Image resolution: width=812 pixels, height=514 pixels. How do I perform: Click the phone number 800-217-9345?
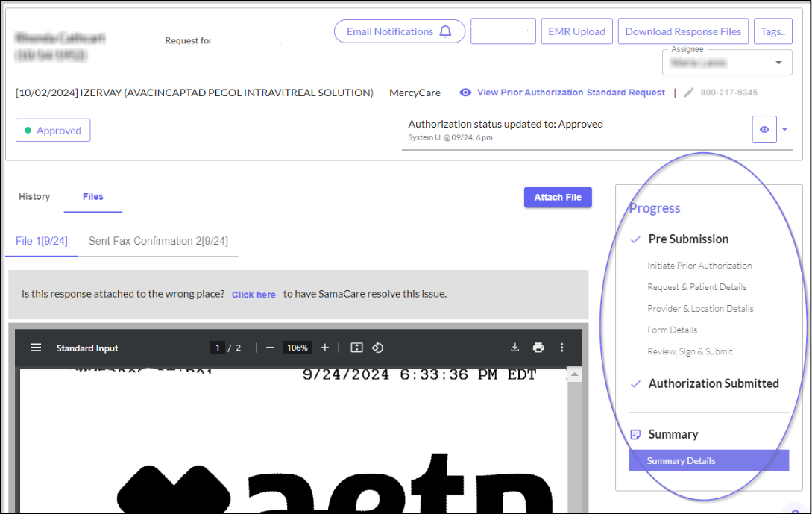click(x=728, y=93)
